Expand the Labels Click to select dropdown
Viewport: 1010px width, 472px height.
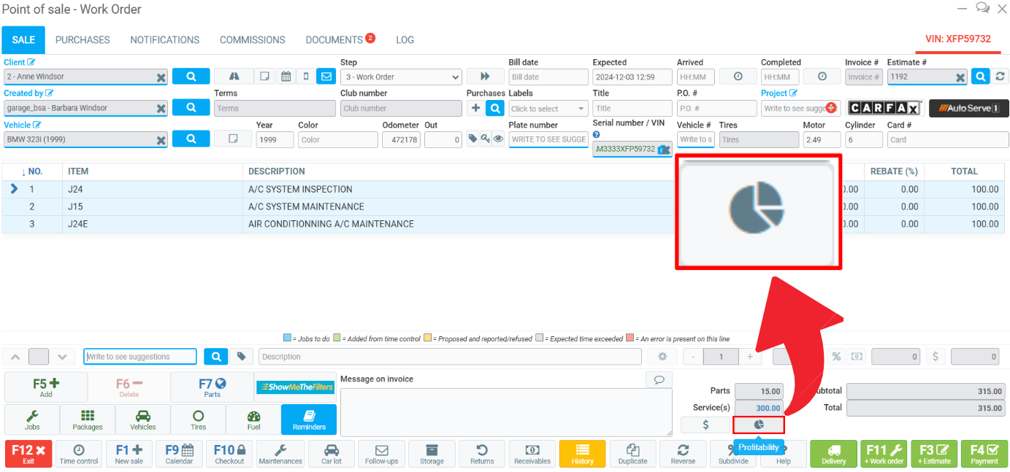click(x=548, y=109)
